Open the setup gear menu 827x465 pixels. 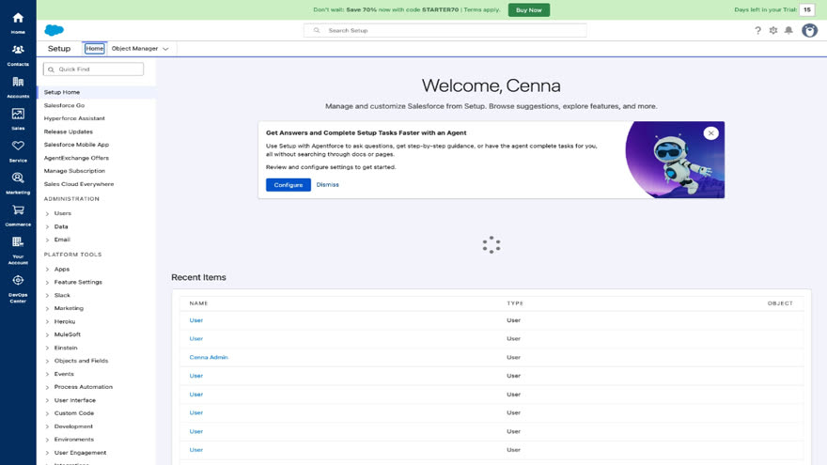click(773, 31)
